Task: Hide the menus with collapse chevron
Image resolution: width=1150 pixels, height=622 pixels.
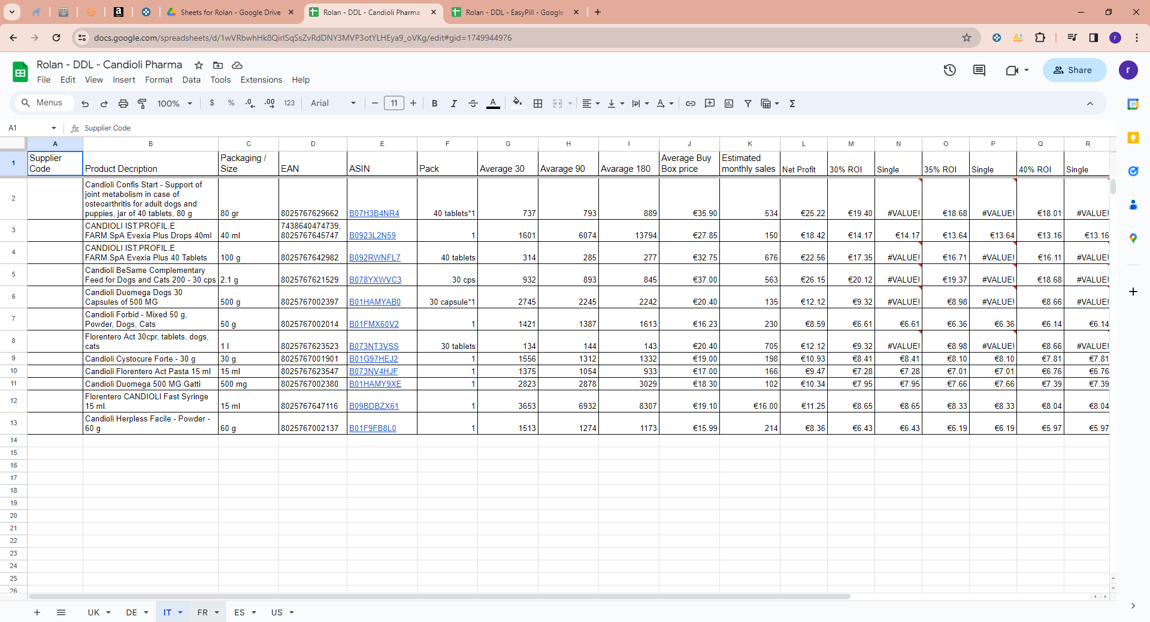Action: [x=1090, y=104]
